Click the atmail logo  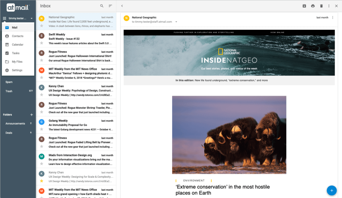[18, 7]
